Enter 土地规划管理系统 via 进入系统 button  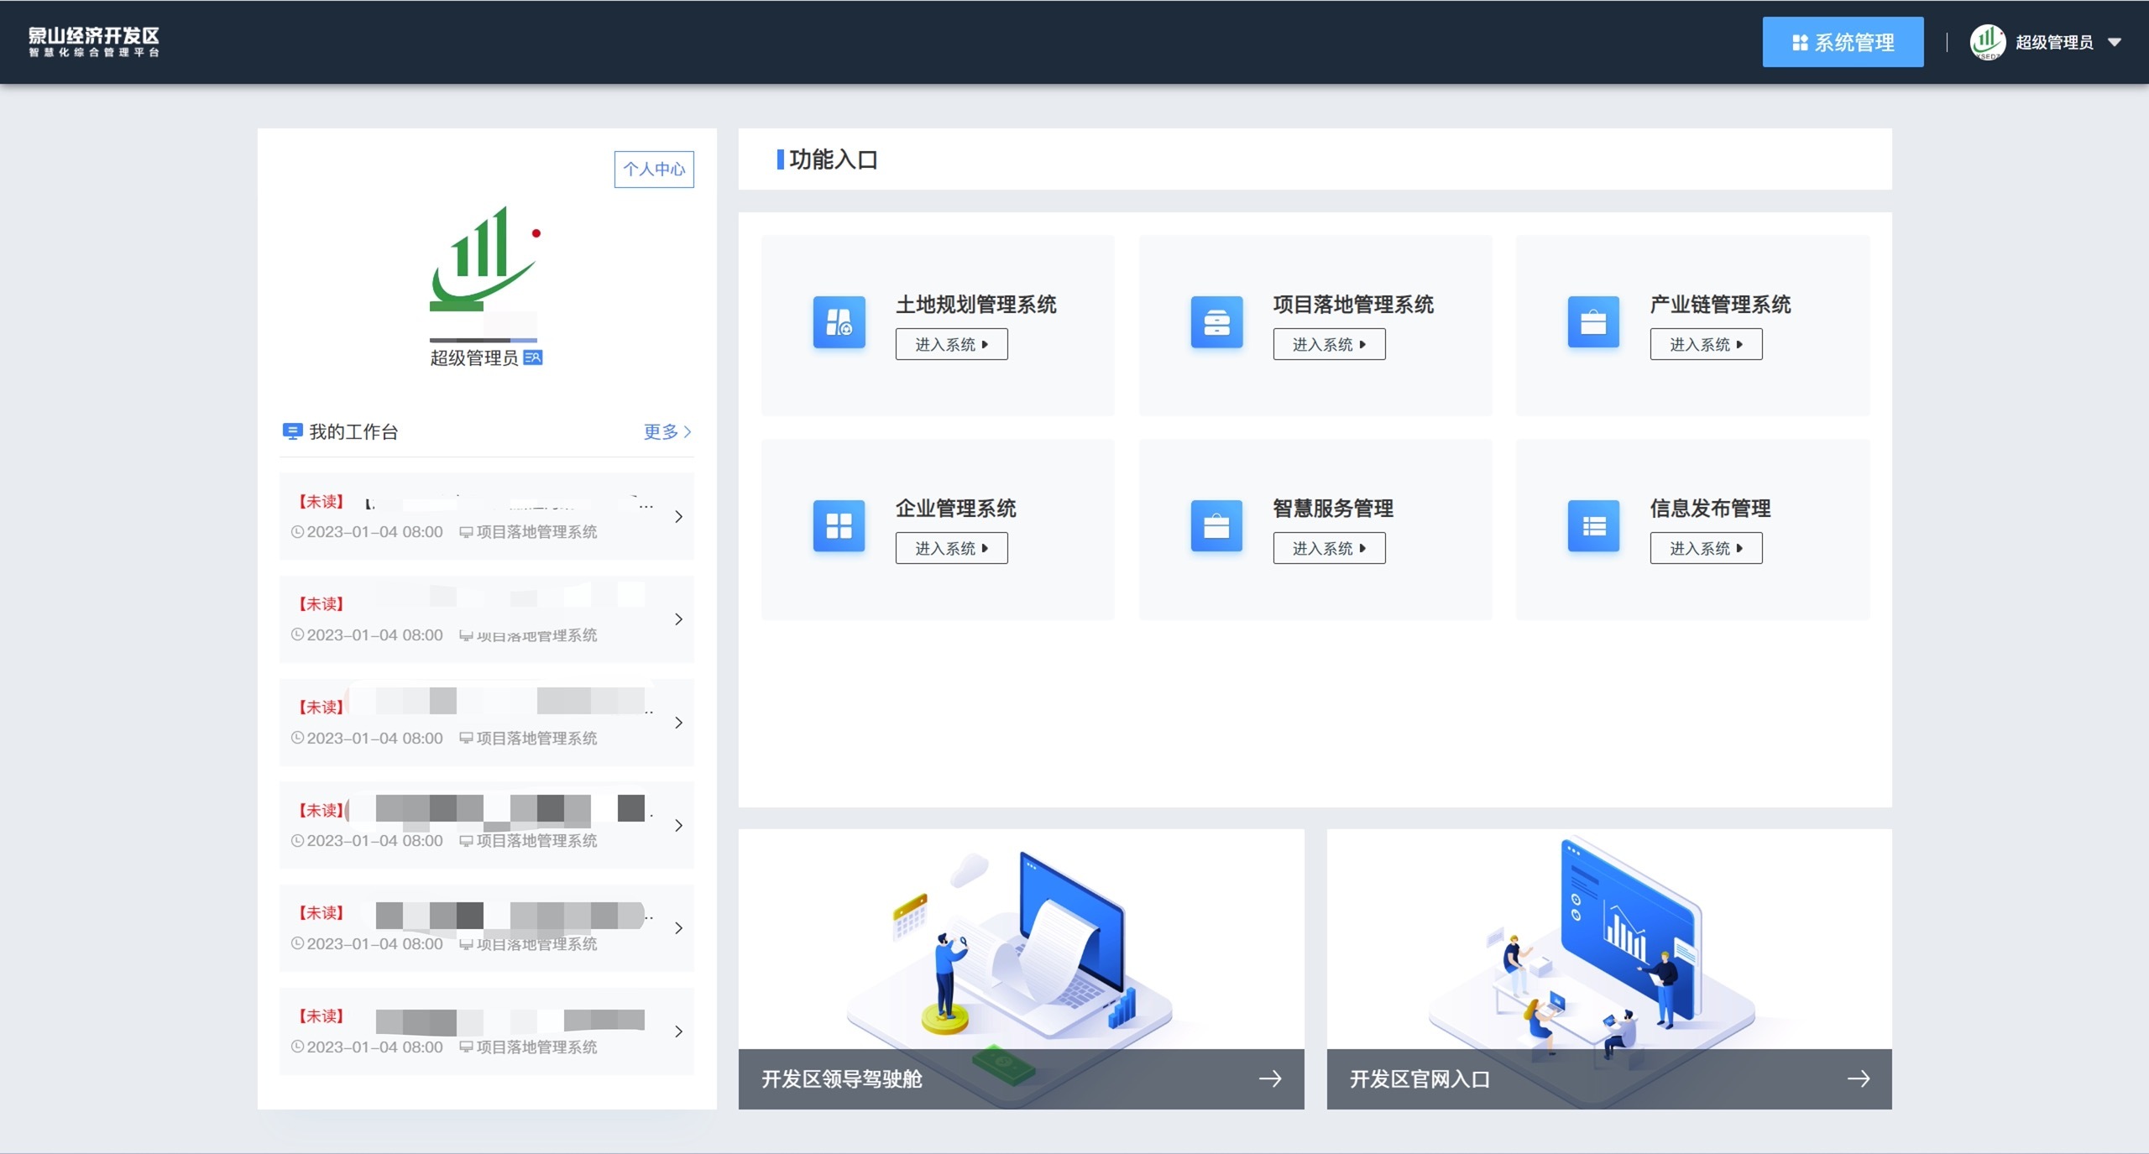[x=951, y=345]
